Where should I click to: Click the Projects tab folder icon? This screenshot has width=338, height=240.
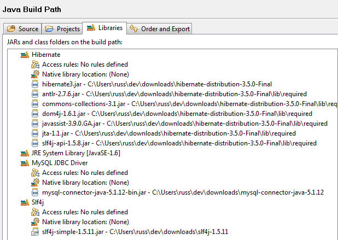tap(49, 28)
